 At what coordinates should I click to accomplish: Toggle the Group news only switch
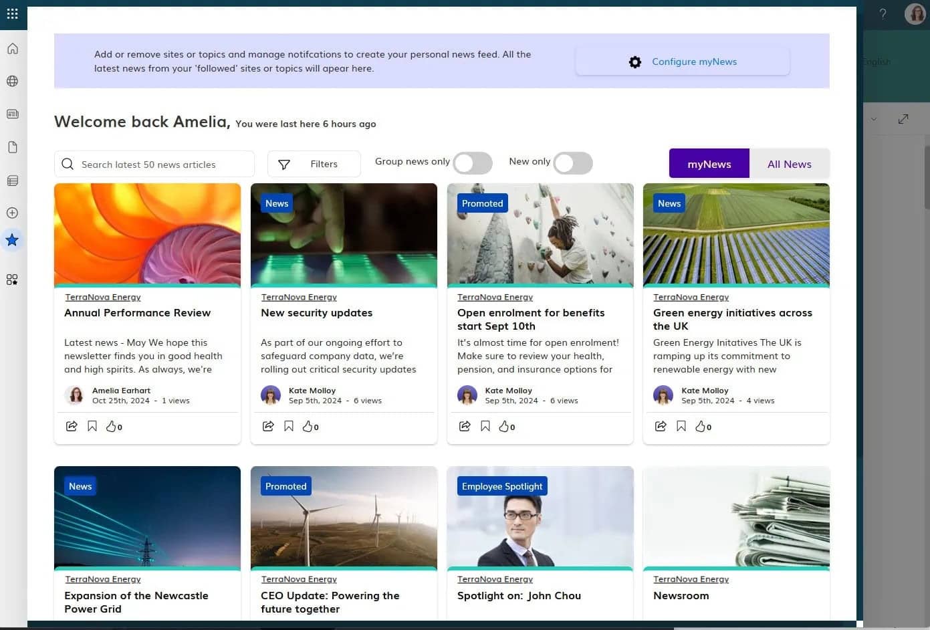tap(473, 163)
